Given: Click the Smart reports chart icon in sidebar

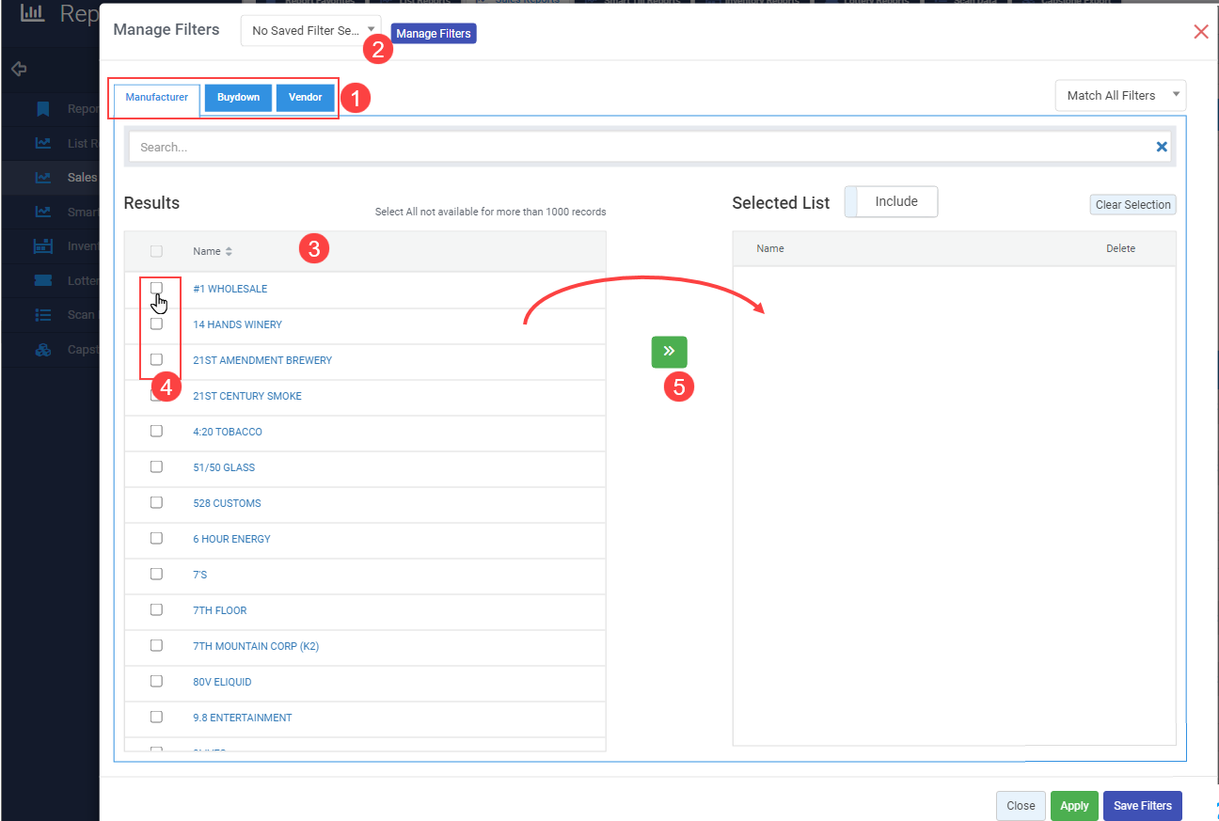Looking at the screenshot, I should 43,212.
